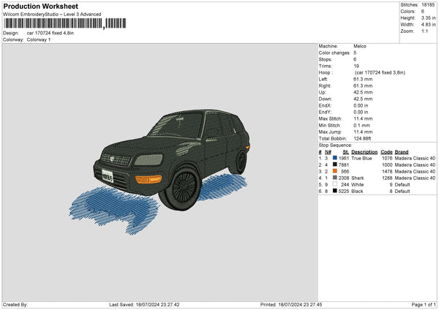Screen dimensions: 439x310
Task: Click the Total Bobbin value '124.88ft'
Action: coord(363,138)
